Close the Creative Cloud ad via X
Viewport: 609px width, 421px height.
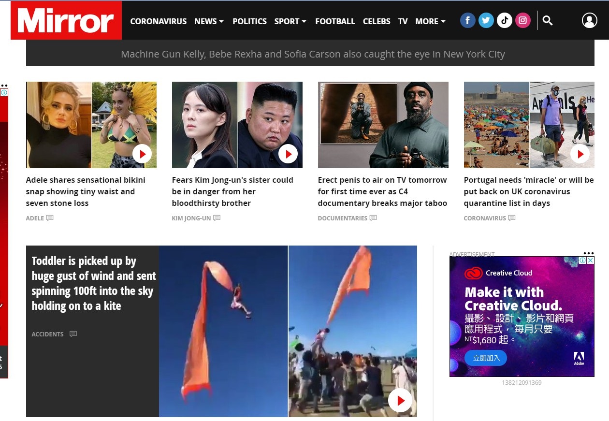pyautogui.click(x=590, y=261)
